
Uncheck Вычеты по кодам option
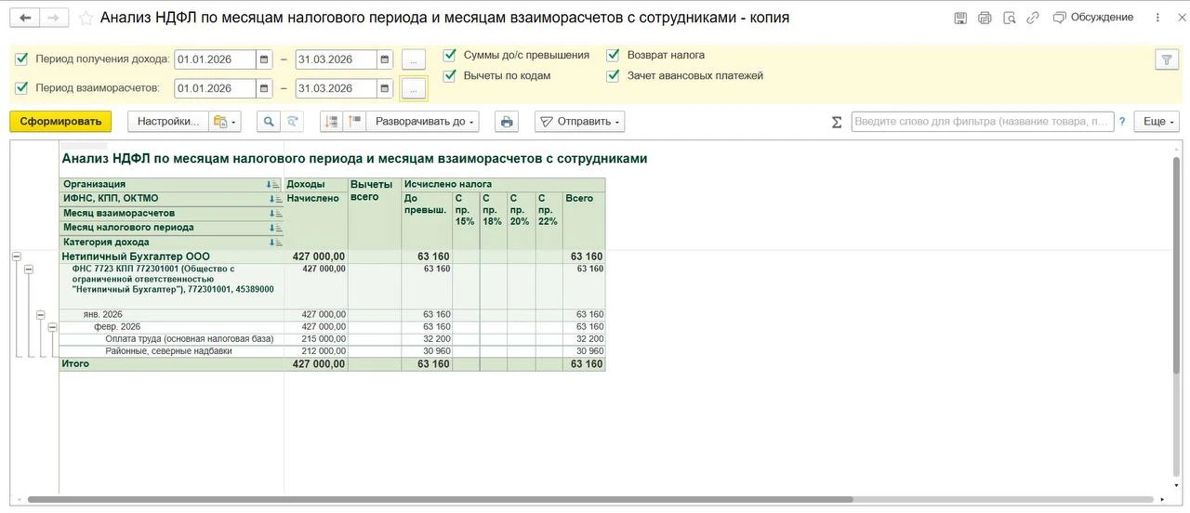pyautogui.click(x=450, y=75)
